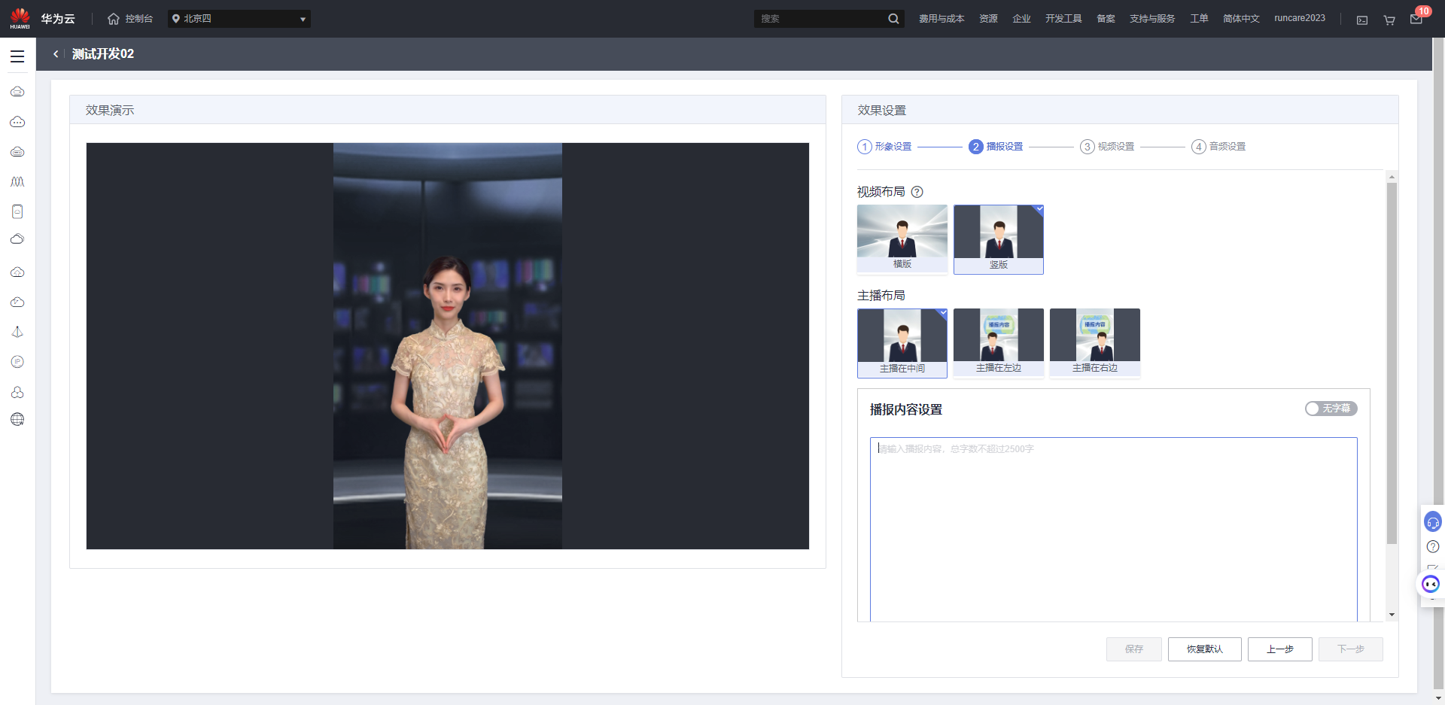
Task: Choose the 主播在左边 anchor layout
Action: 999,342
